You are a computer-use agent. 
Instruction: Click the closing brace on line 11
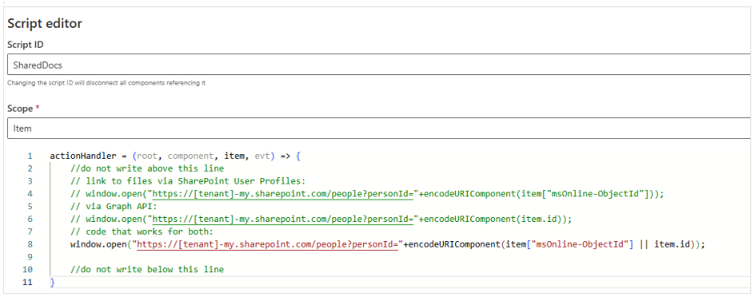[53, 282]
